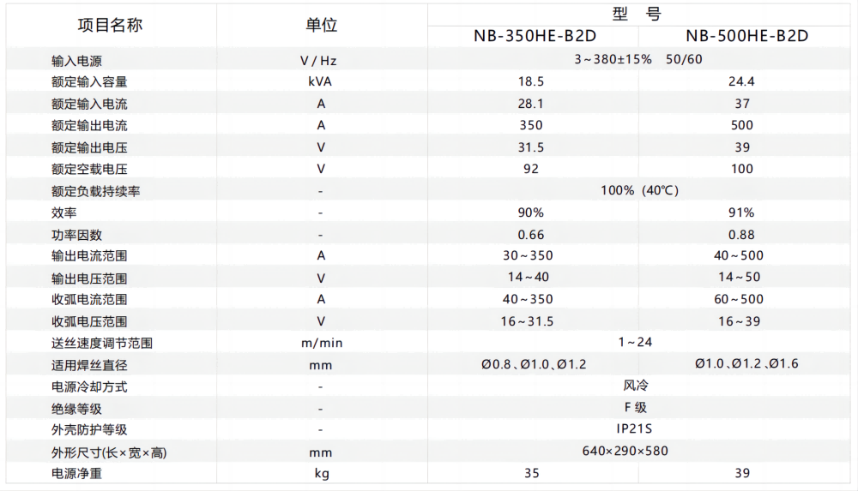Click the Ø1.0、Ø1.2、Ø1.6 wire diameter cell
858x491 pixels.
point(746,364)
